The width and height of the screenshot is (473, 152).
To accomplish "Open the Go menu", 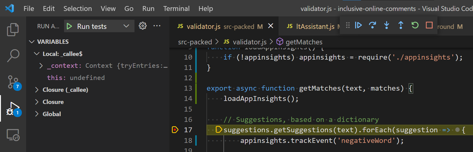I will tap(129, 9).
